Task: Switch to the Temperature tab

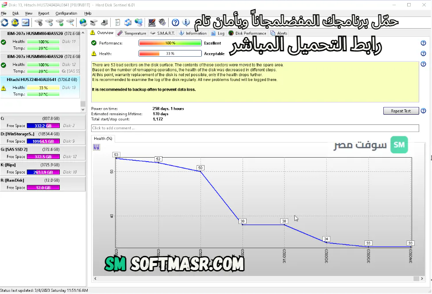Action: [132, 33]
